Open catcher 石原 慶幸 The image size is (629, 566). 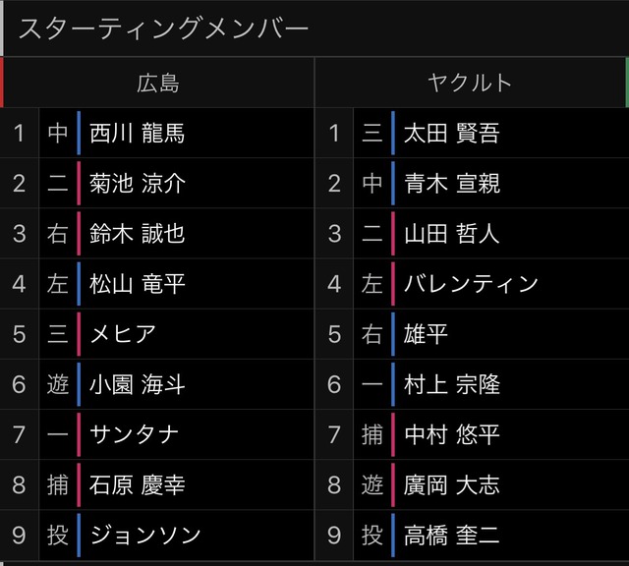pyautogui.click(x=138, y=485)
